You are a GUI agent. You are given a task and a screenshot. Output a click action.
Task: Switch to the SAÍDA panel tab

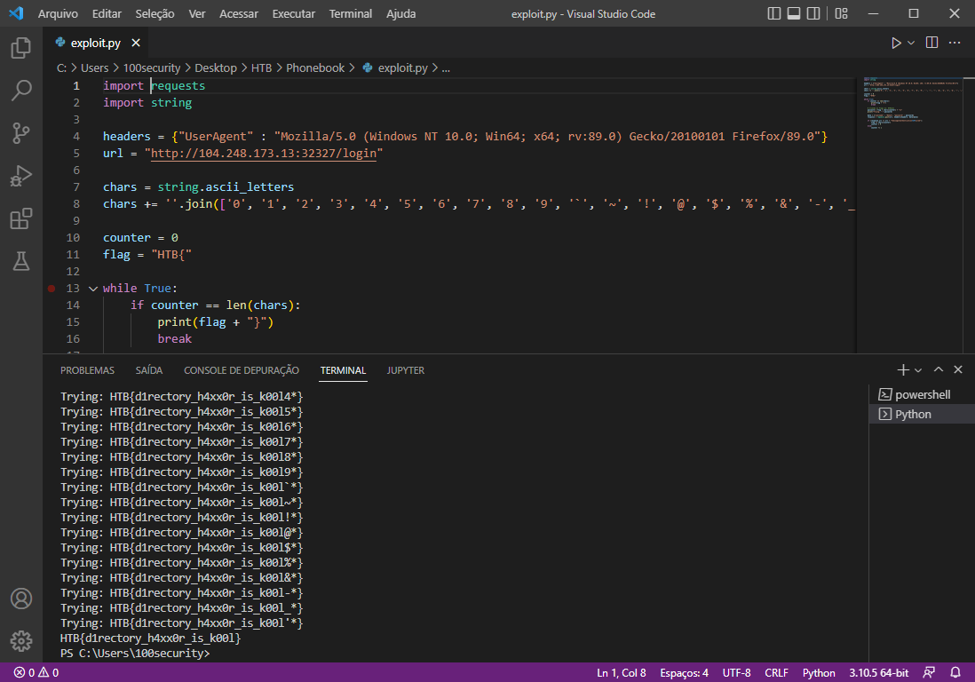point(149,370)
